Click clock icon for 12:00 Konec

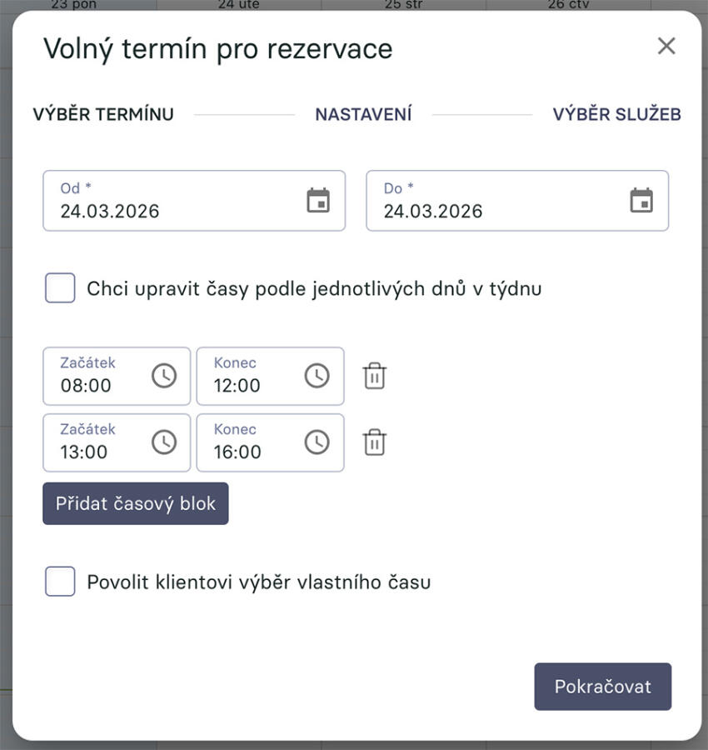coord(317,376)
